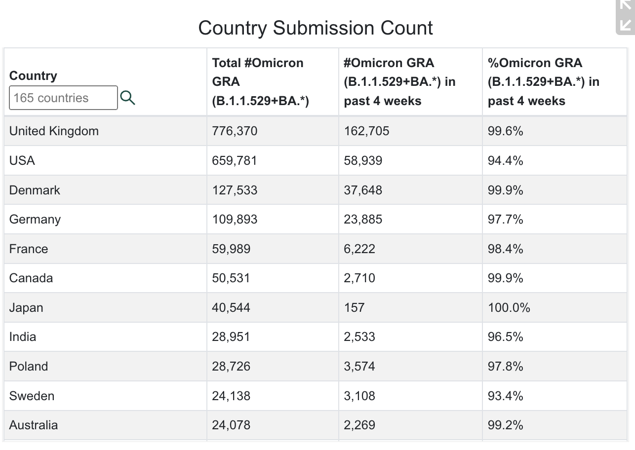Click the country search magnifier icon
This screenshot has height=450, width=635.
tap(127, 98)
